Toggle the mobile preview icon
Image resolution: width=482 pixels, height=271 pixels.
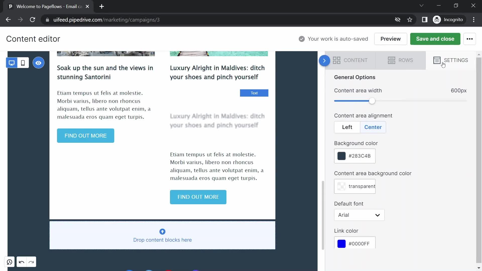23,62
